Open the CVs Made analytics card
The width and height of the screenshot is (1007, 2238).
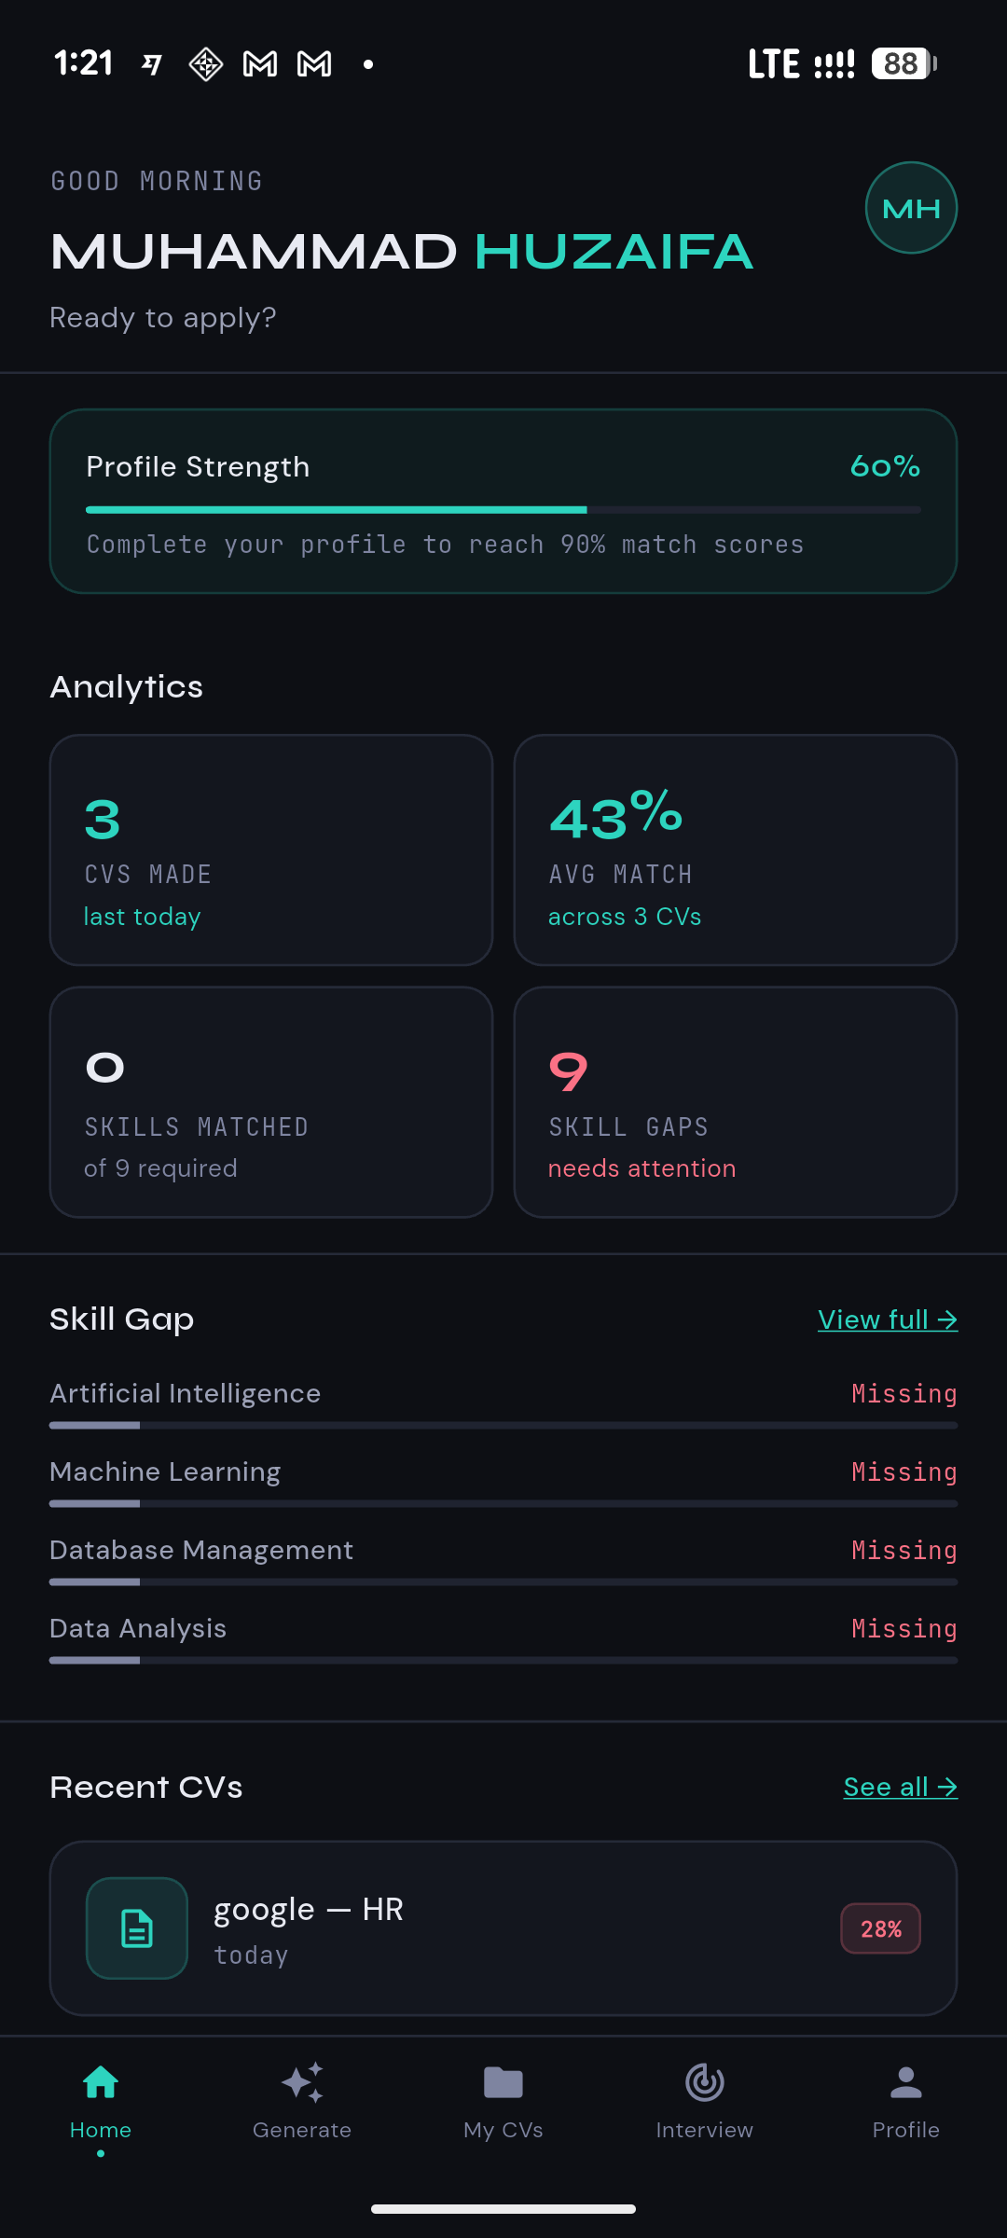pyautogui.click(x=271, y=850)
